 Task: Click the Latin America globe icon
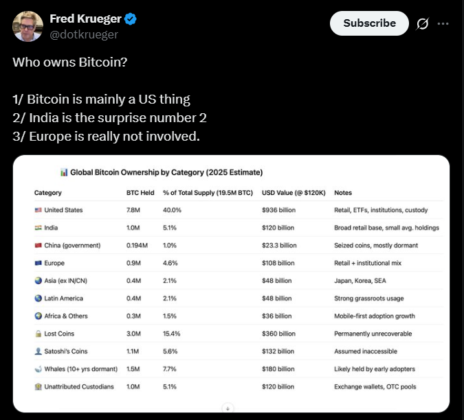pyautogui.click(x=38, y=299)
